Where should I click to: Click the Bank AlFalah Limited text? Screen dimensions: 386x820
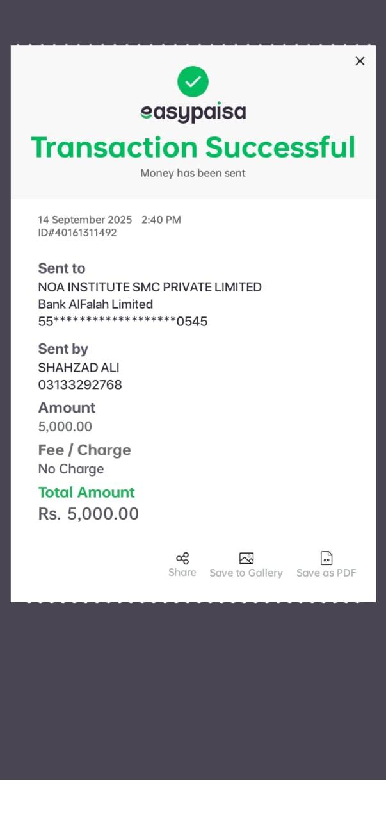pyautogui.click(x=95, y=304)
